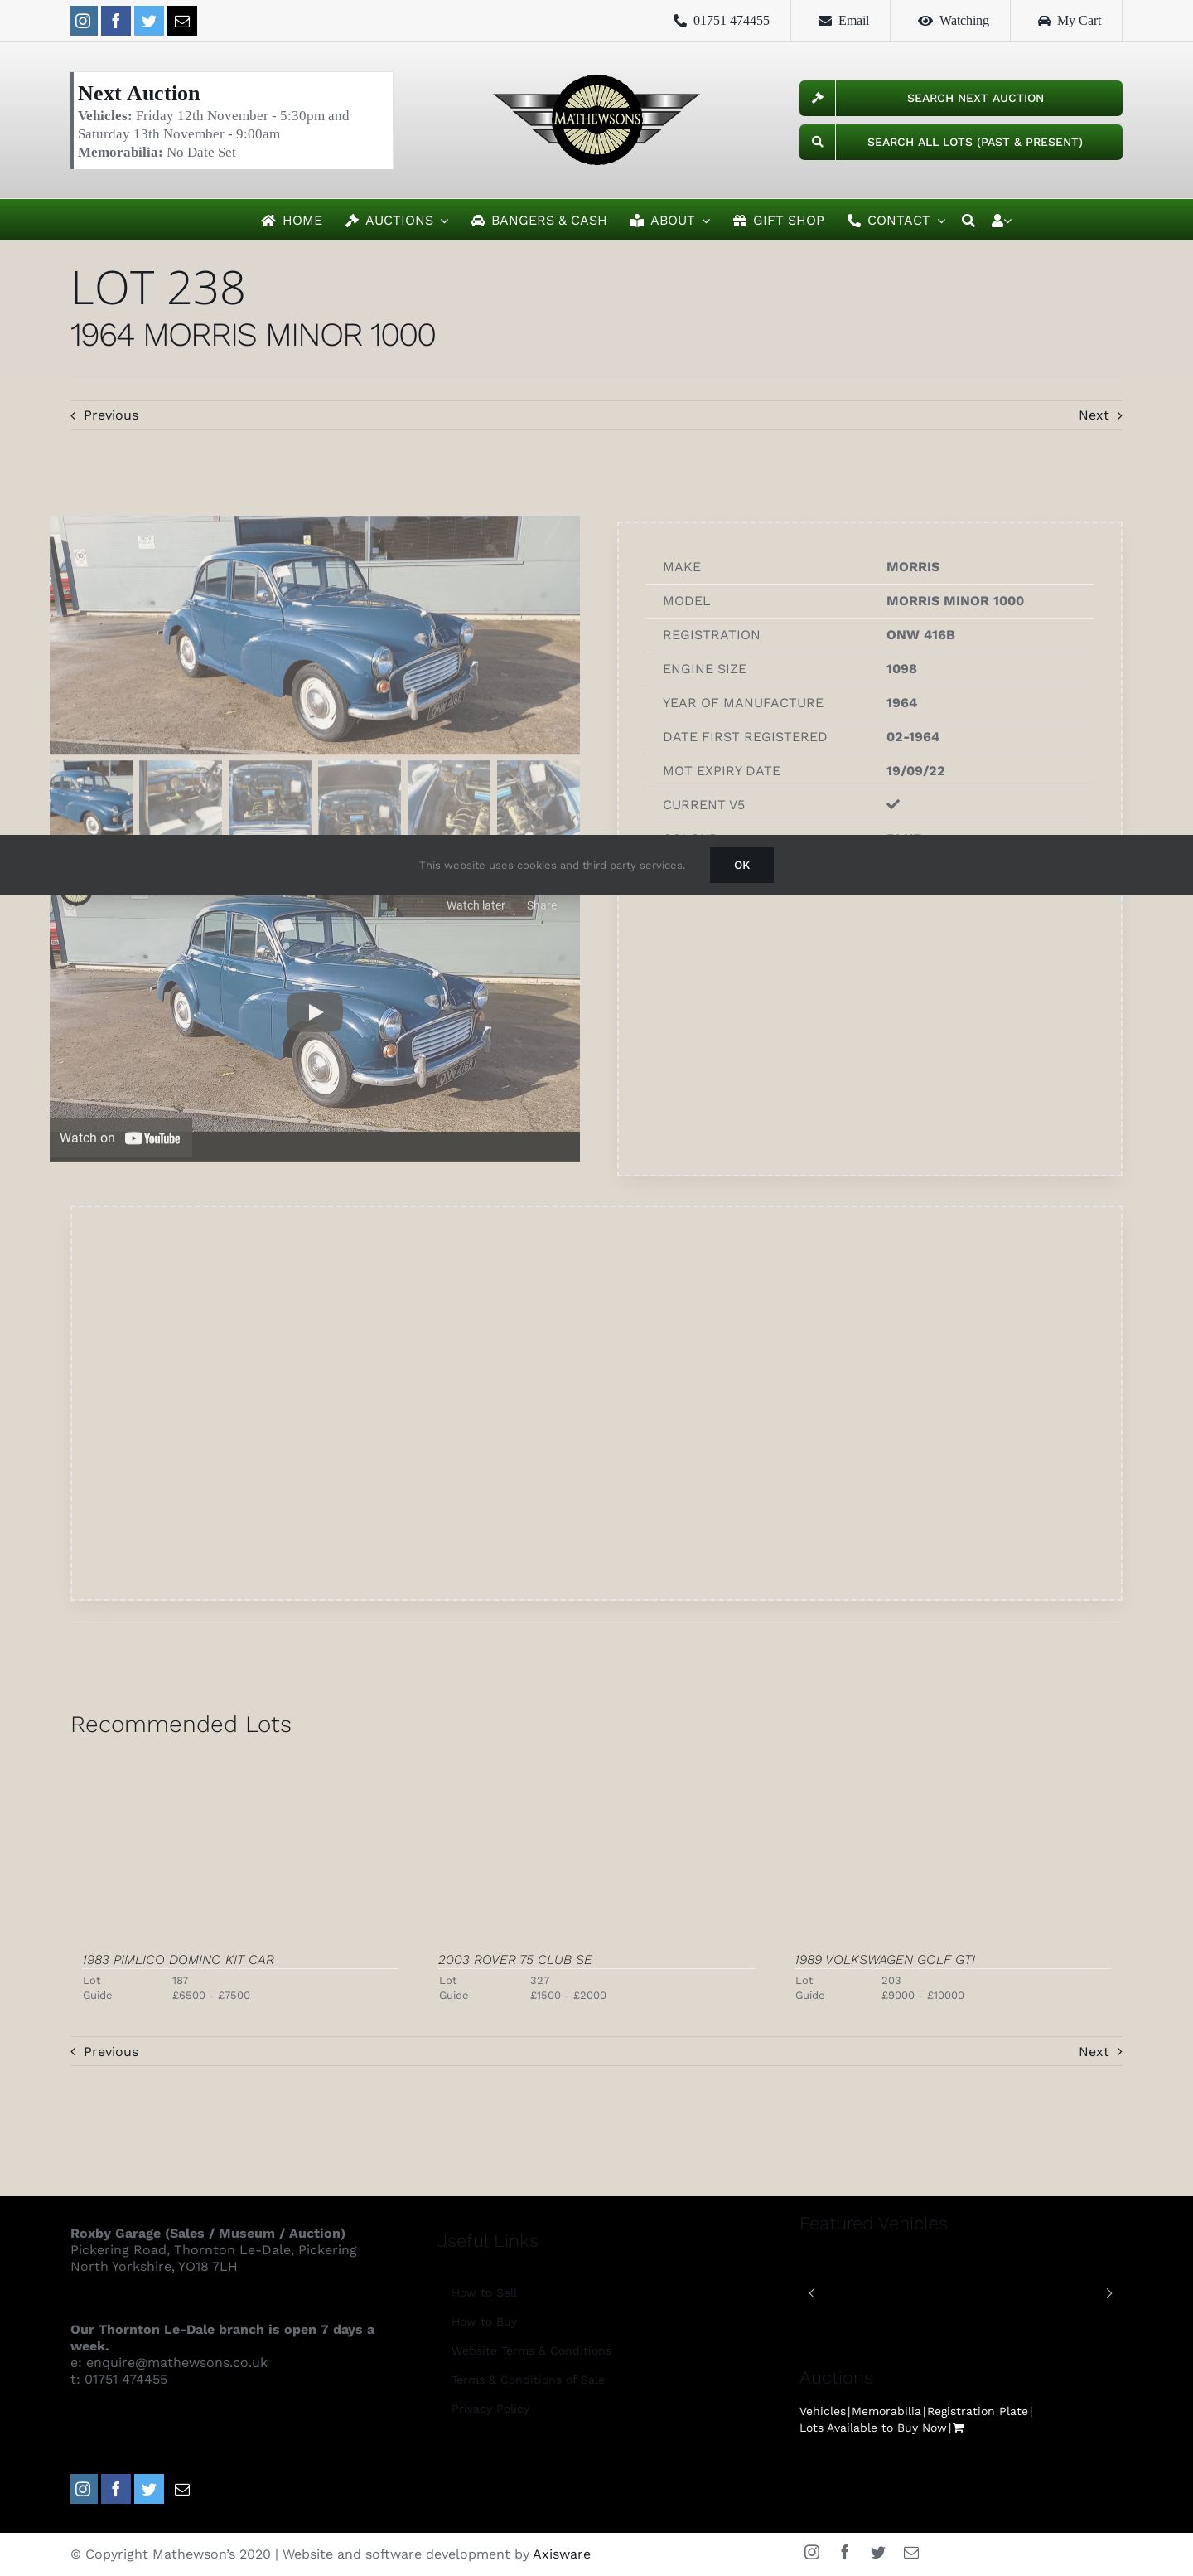Open My Cart in top bar
This screenshot has height=2576, width=1193.
pyautogui.click(x=1069, y=20)
